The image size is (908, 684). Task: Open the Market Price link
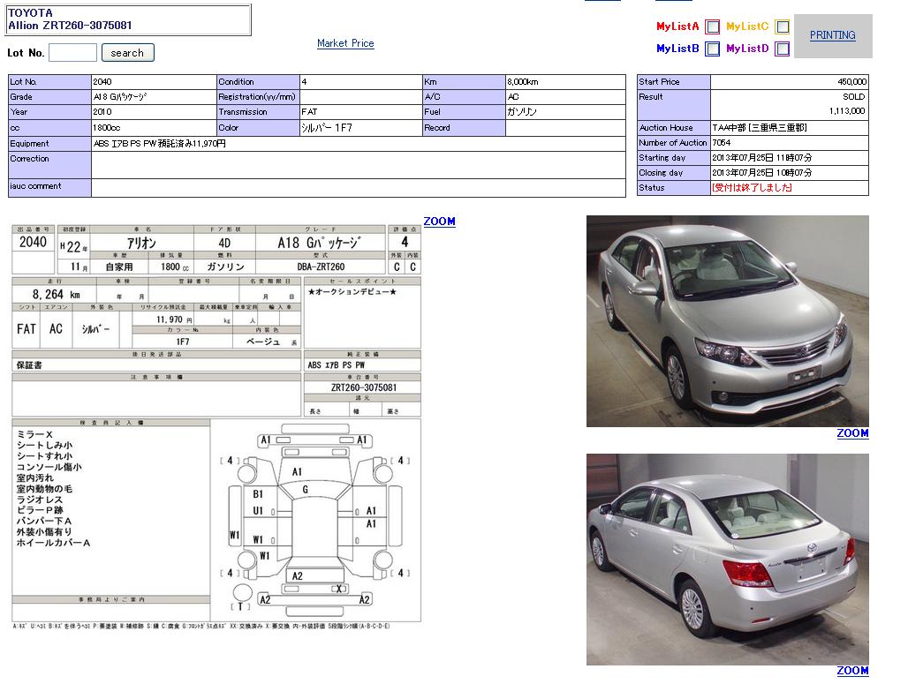tap(345, 43)
